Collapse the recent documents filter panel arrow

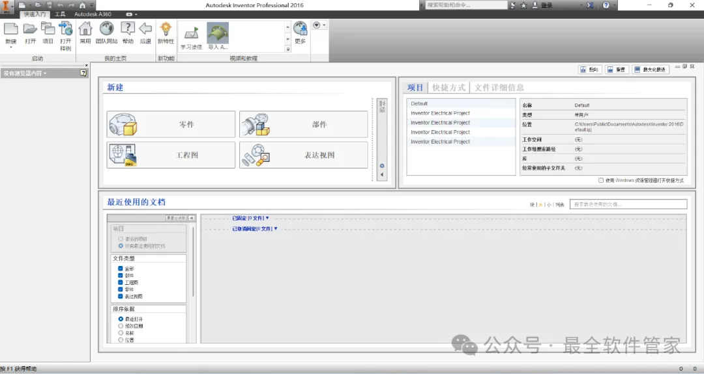click(192, 218)
